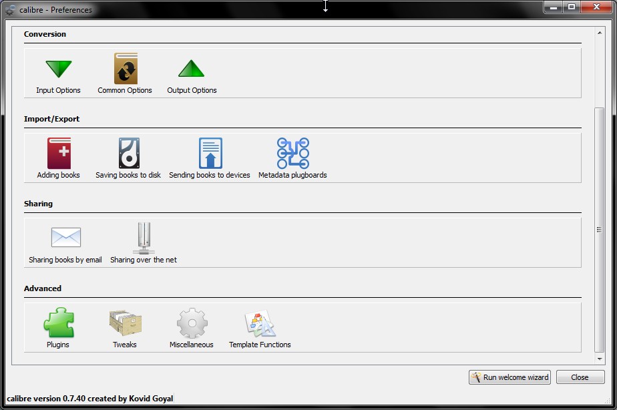Image resolution: width=617 pixels, height=410 pixels.
Task: Click the 'Input Options' label text
Action: point(58,90)
